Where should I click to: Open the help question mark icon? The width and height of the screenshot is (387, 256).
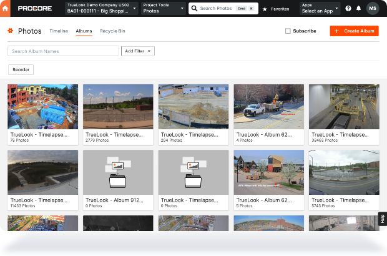(x=348, y=8)
